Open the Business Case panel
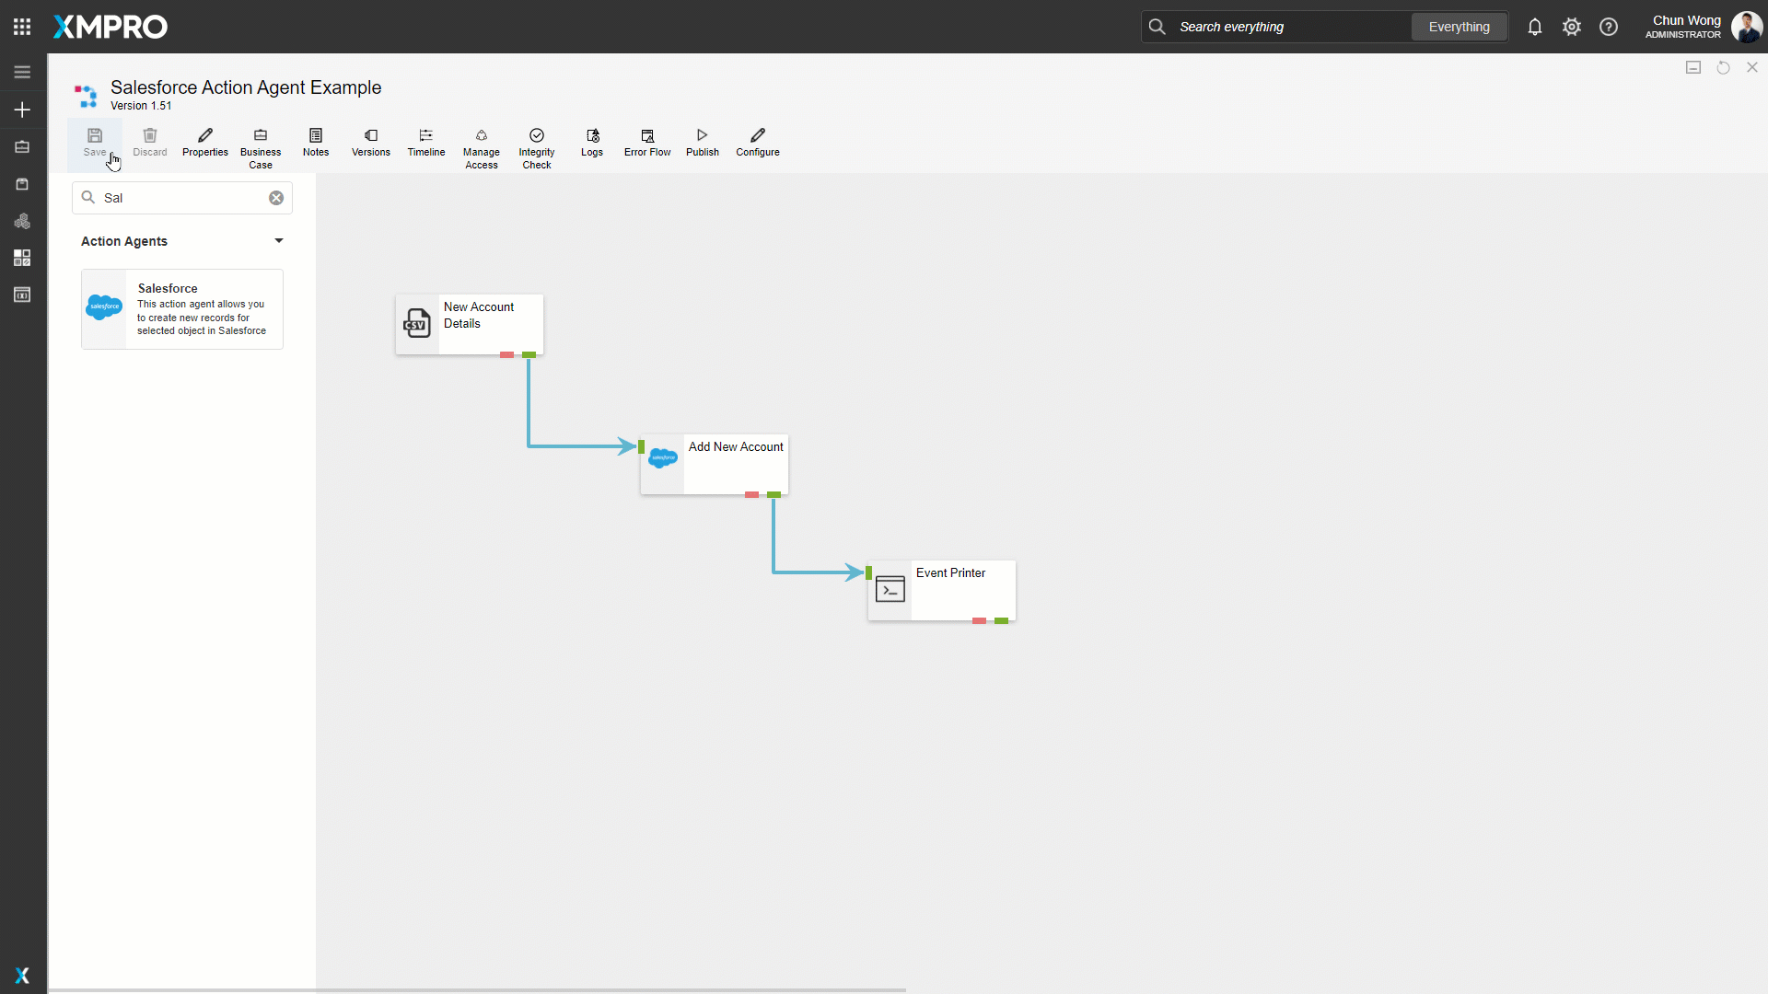 click(261, 147)
